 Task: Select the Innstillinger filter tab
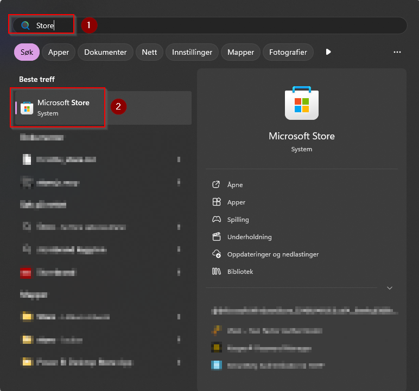click(x=192, y=52)
